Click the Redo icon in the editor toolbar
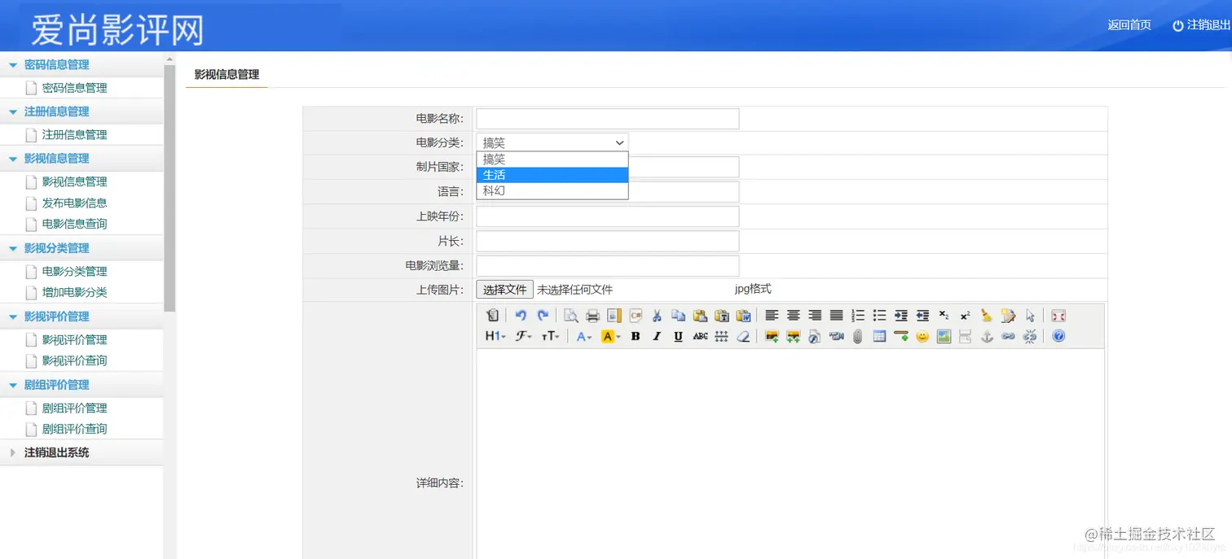The width and height of the screenshot is (1232, 559). coord(544,315)
